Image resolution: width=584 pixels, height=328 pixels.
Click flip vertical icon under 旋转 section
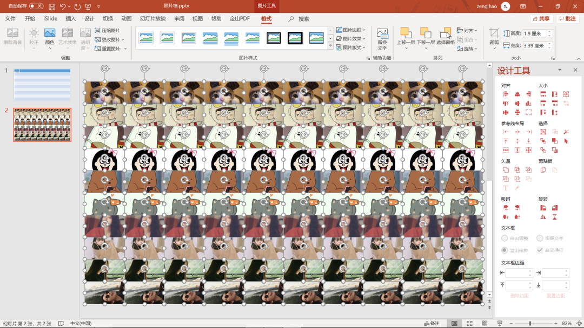pyautogui.click(x=555, y=216)
